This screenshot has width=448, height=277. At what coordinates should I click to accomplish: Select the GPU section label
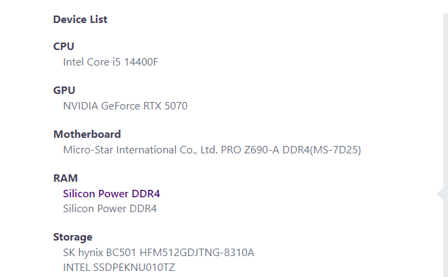64,91
